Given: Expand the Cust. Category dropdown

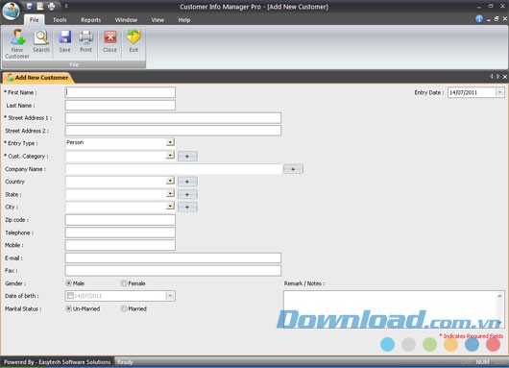Looking at the screenshot, I should pos(170,156).
